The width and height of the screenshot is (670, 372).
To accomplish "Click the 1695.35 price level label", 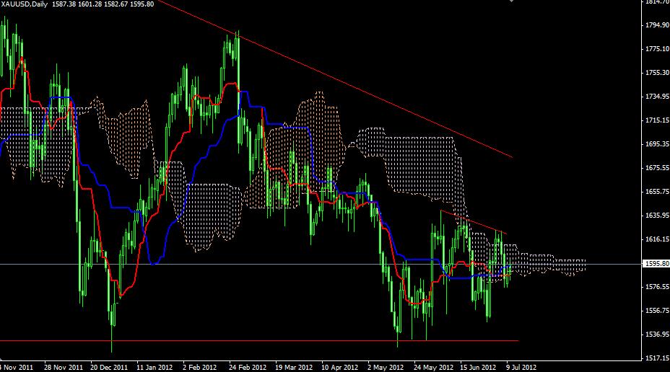I will pos(657,144).
